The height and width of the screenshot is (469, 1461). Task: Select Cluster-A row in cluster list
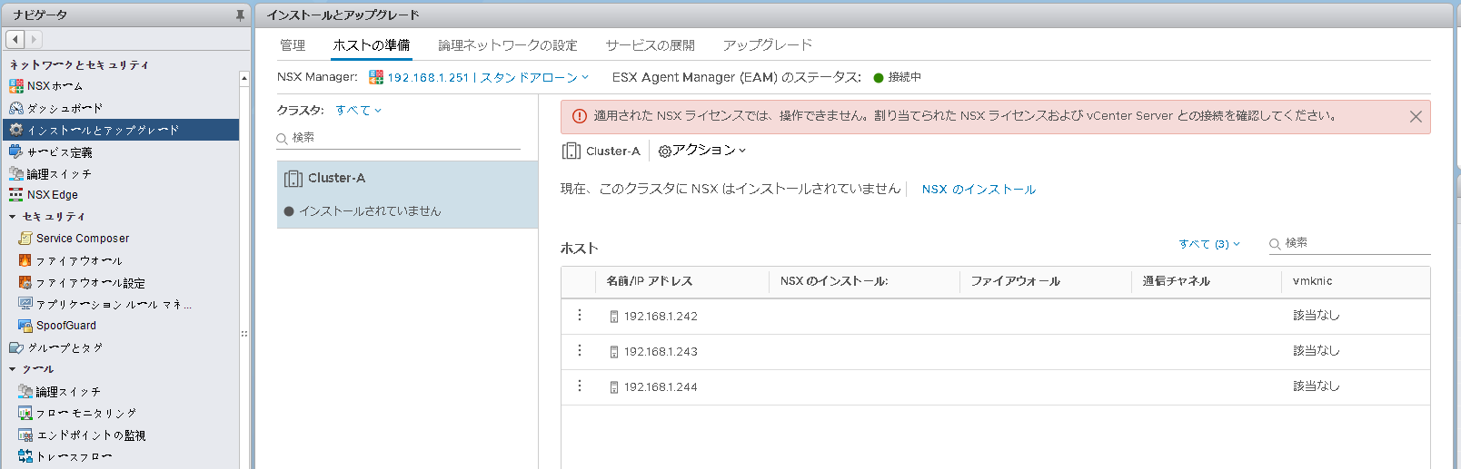tap(407, 194)
